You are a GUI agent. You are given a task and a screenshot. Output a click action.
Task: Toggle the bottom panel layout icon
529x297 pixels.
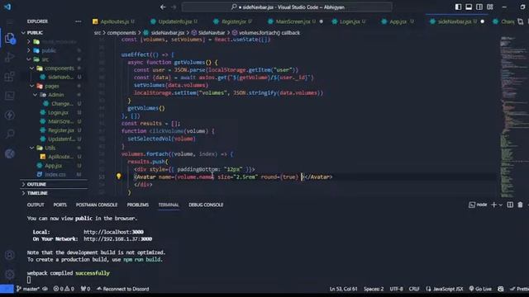(x=469, y=7)
